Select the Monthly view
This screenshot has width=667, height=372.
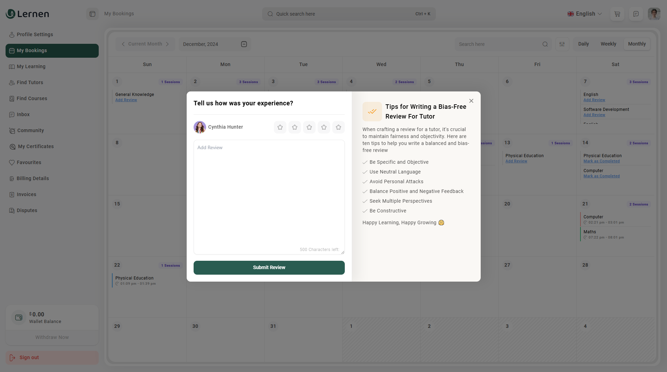(x=636, y=44)
